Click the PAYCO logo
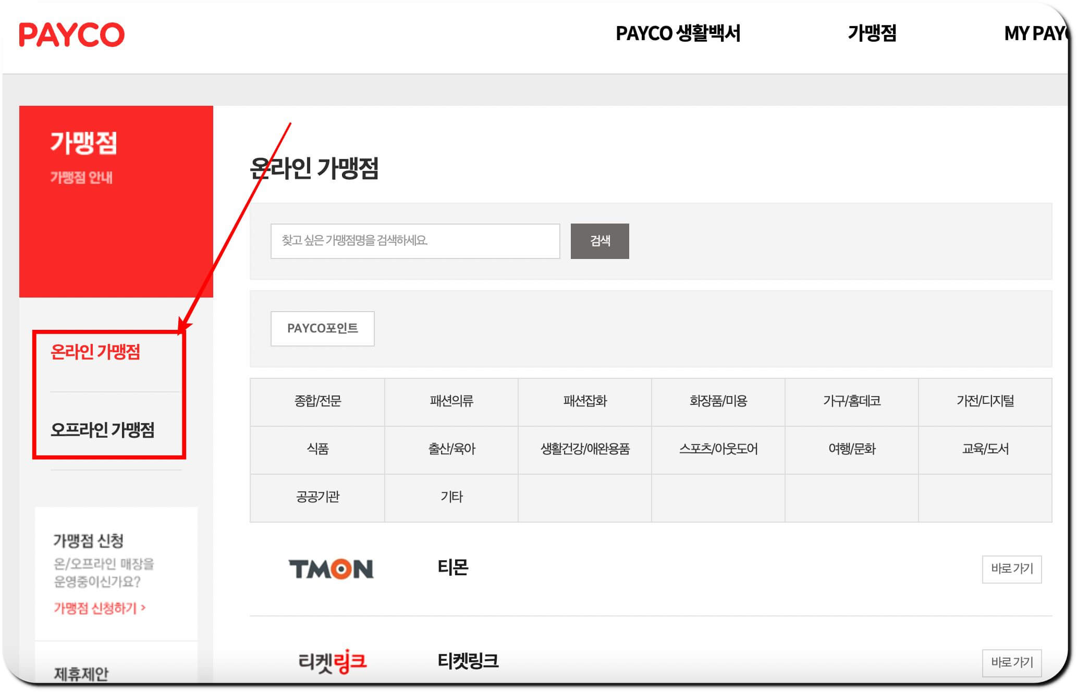Viewport: 1077px width, 692px height. click(72, 34)
